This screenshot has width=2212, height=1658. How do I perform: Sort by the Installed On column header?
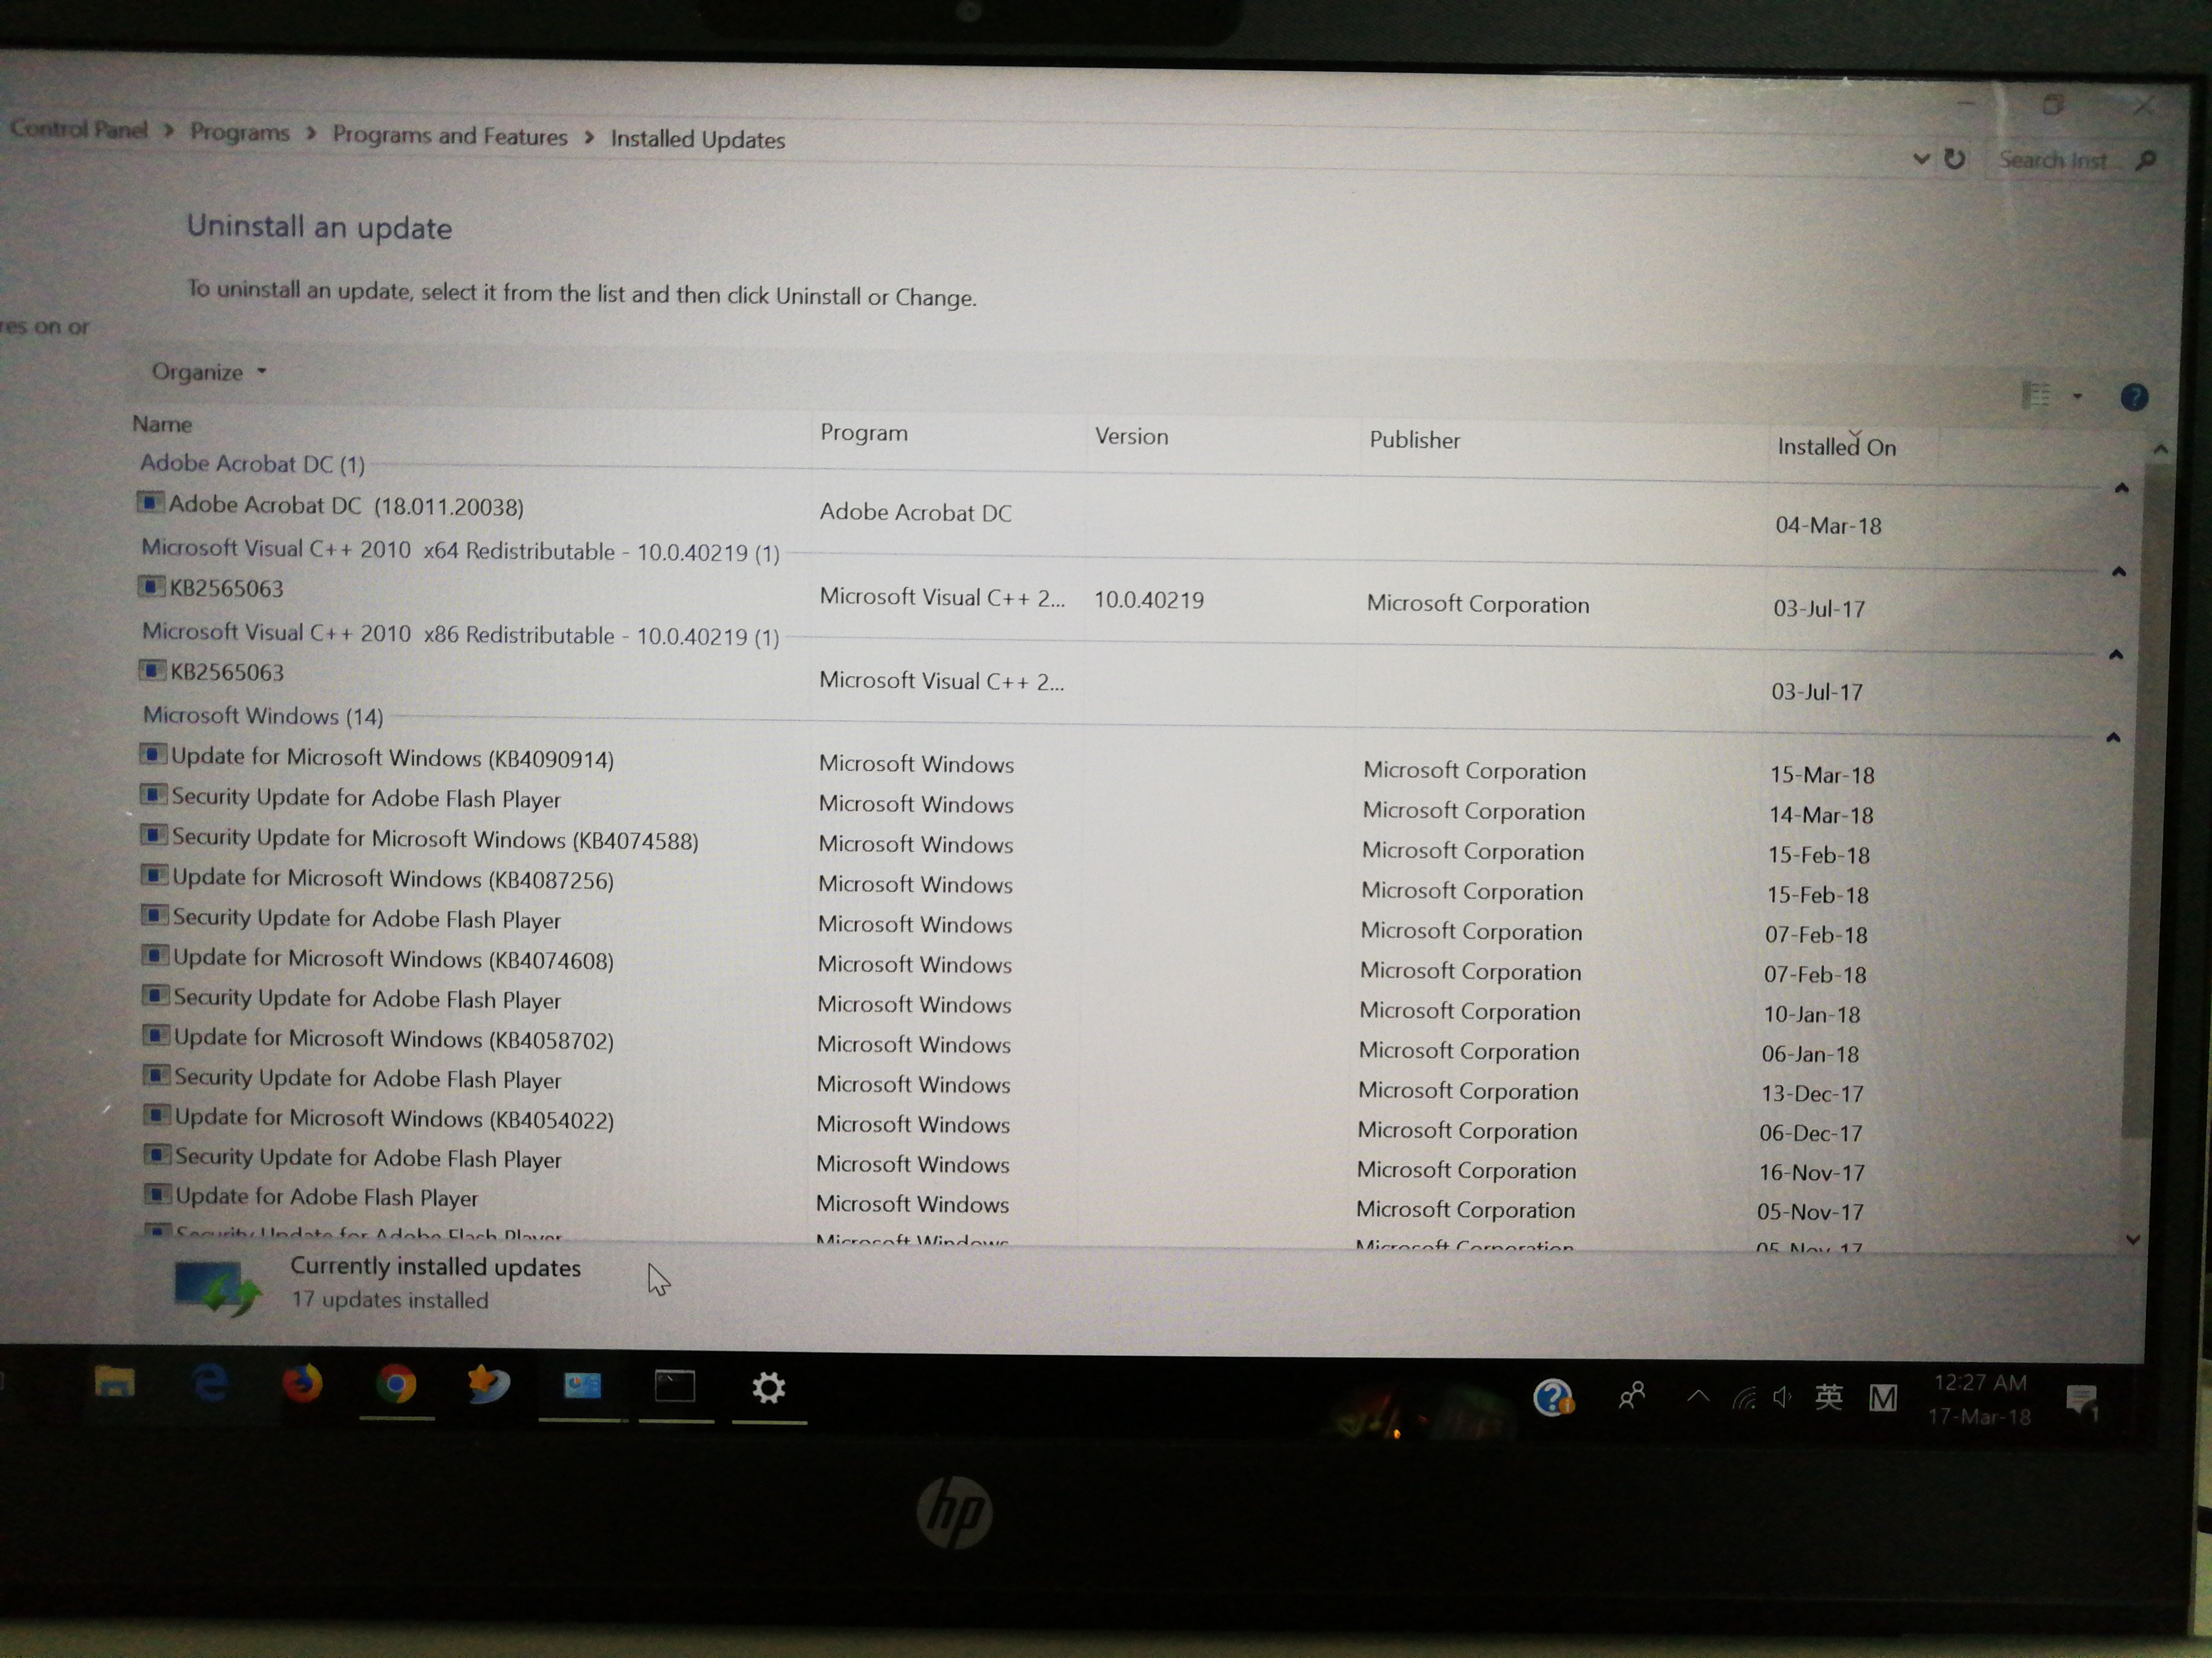tap(1837, 447)
